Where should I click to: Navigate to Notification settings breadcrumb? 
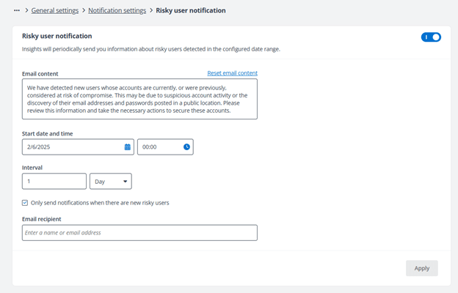tap(117, 11)
